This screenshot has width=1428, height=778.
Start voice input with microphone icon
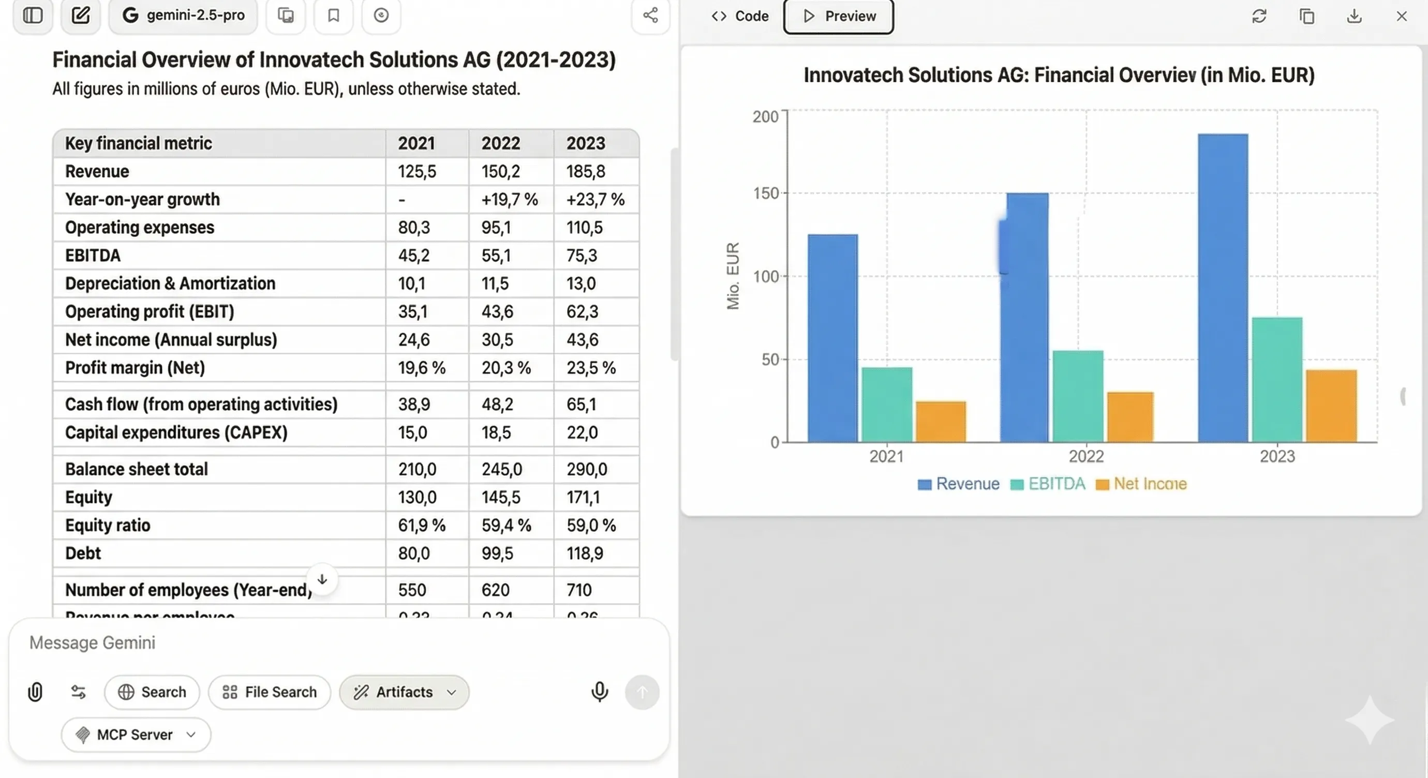click(x=599, y=692)
